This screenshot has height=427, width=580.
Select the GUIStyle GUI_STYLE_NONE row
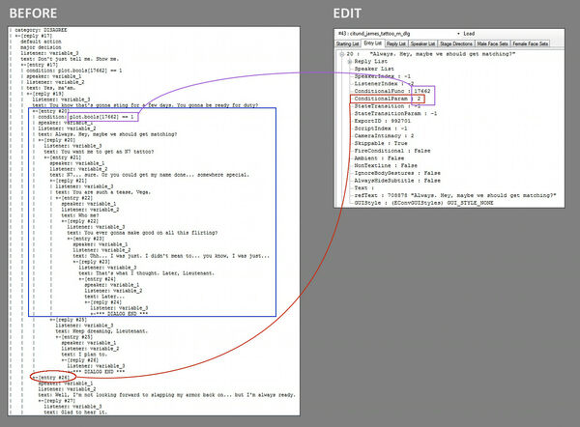423,203
